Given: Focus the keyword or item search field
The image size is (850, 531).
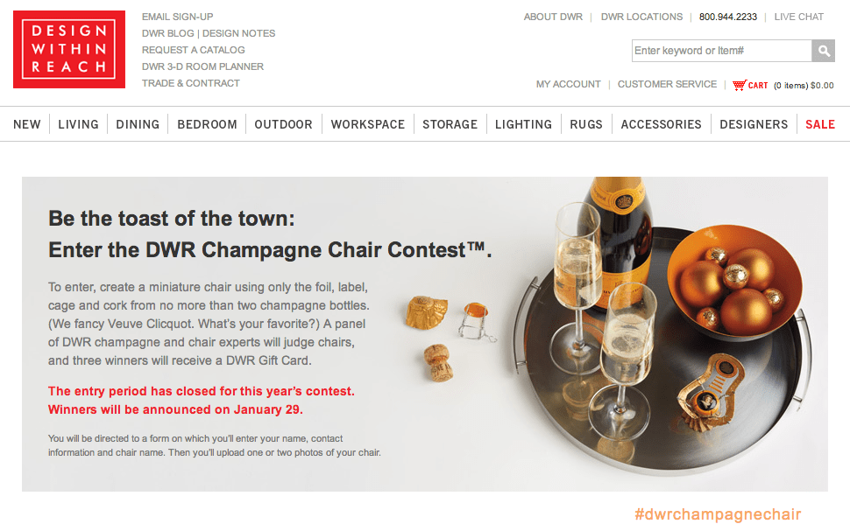Looking at the screenshot, I should pos(721,51).
